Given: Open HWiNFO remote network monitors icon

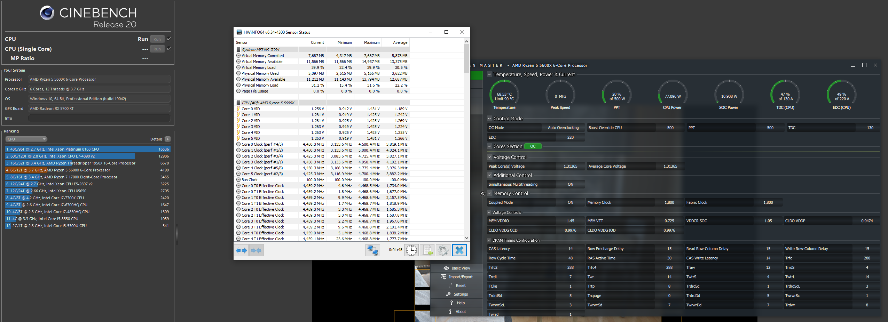Looking at the screenshot, I should [372, 250].
